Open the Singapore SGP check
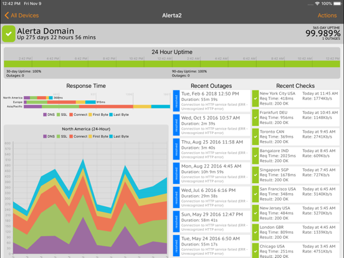The height and width of the screenshot is (258, 344). pyautogui.click(x=296, y=175)
